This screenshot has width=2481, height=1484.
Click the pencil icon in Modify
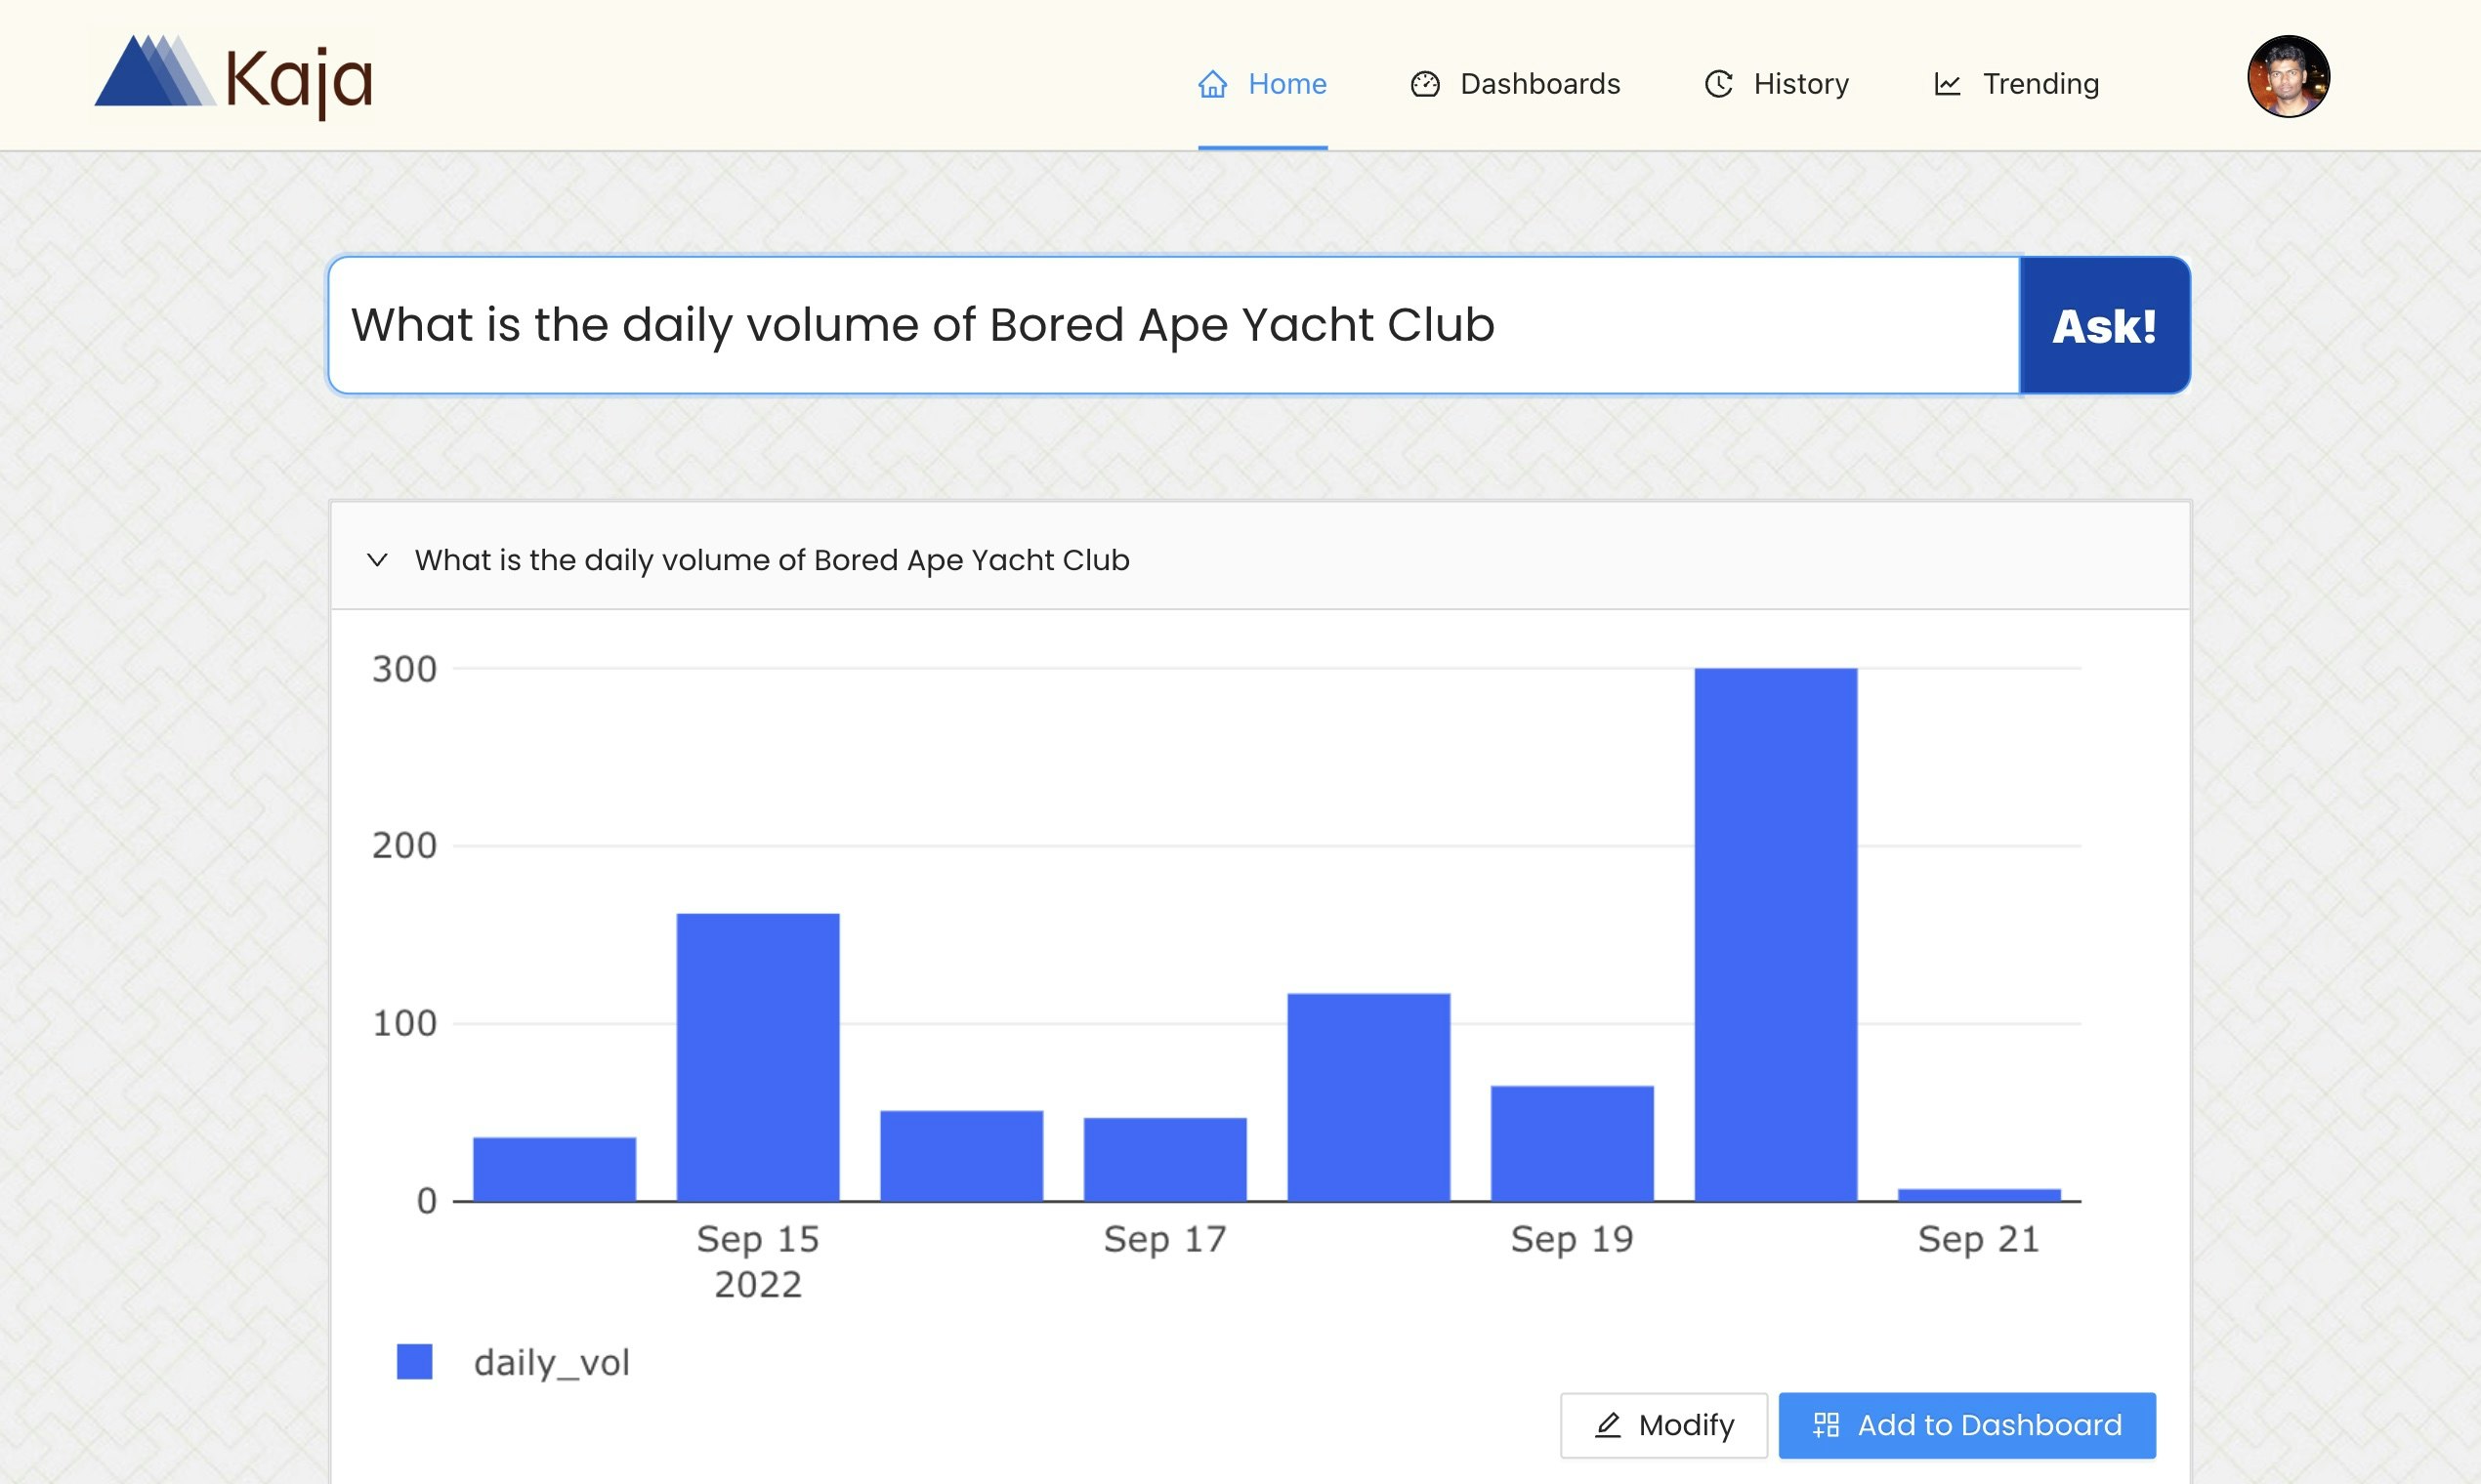[x=1608, y=1425]
